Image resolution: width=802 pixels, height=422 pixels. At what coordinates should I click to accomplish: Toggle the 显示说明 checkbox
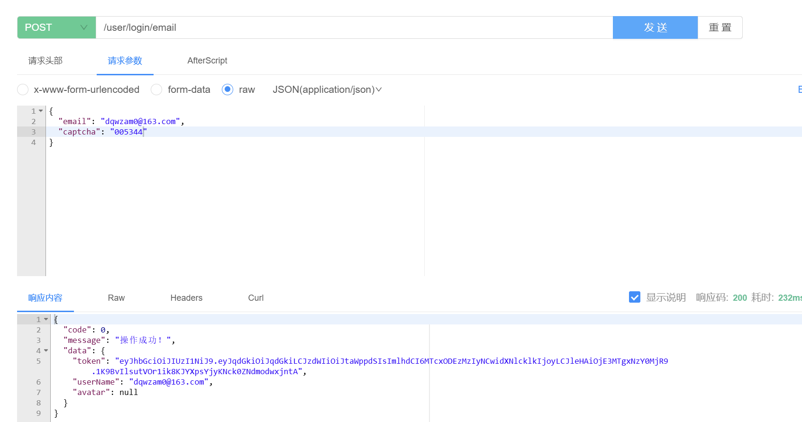[x=635, y=297]
